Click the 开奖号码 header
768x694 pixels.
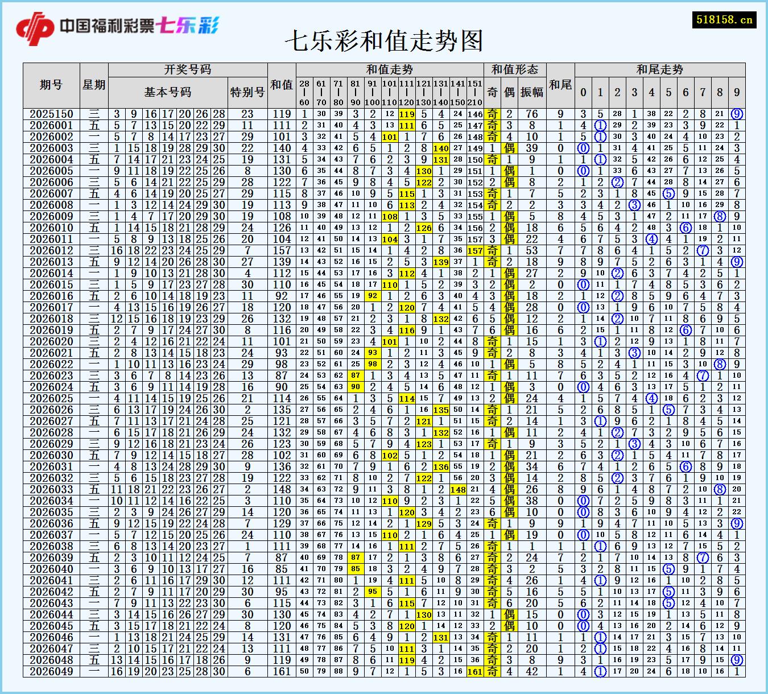[188, 70]
